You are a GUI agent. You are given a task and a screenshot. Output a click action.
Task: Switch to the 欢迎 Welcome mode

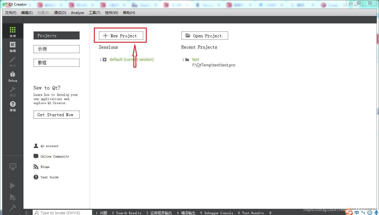12,31
